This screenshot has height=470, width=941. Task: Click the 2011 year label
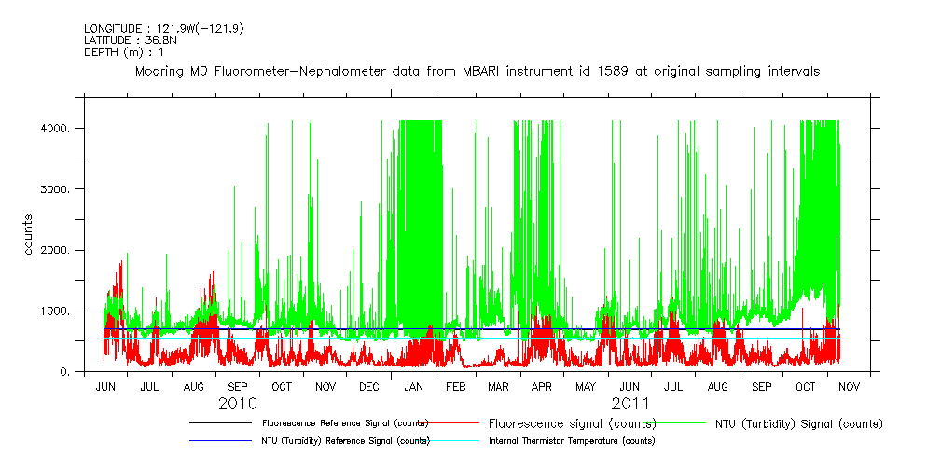click(630, 405)
